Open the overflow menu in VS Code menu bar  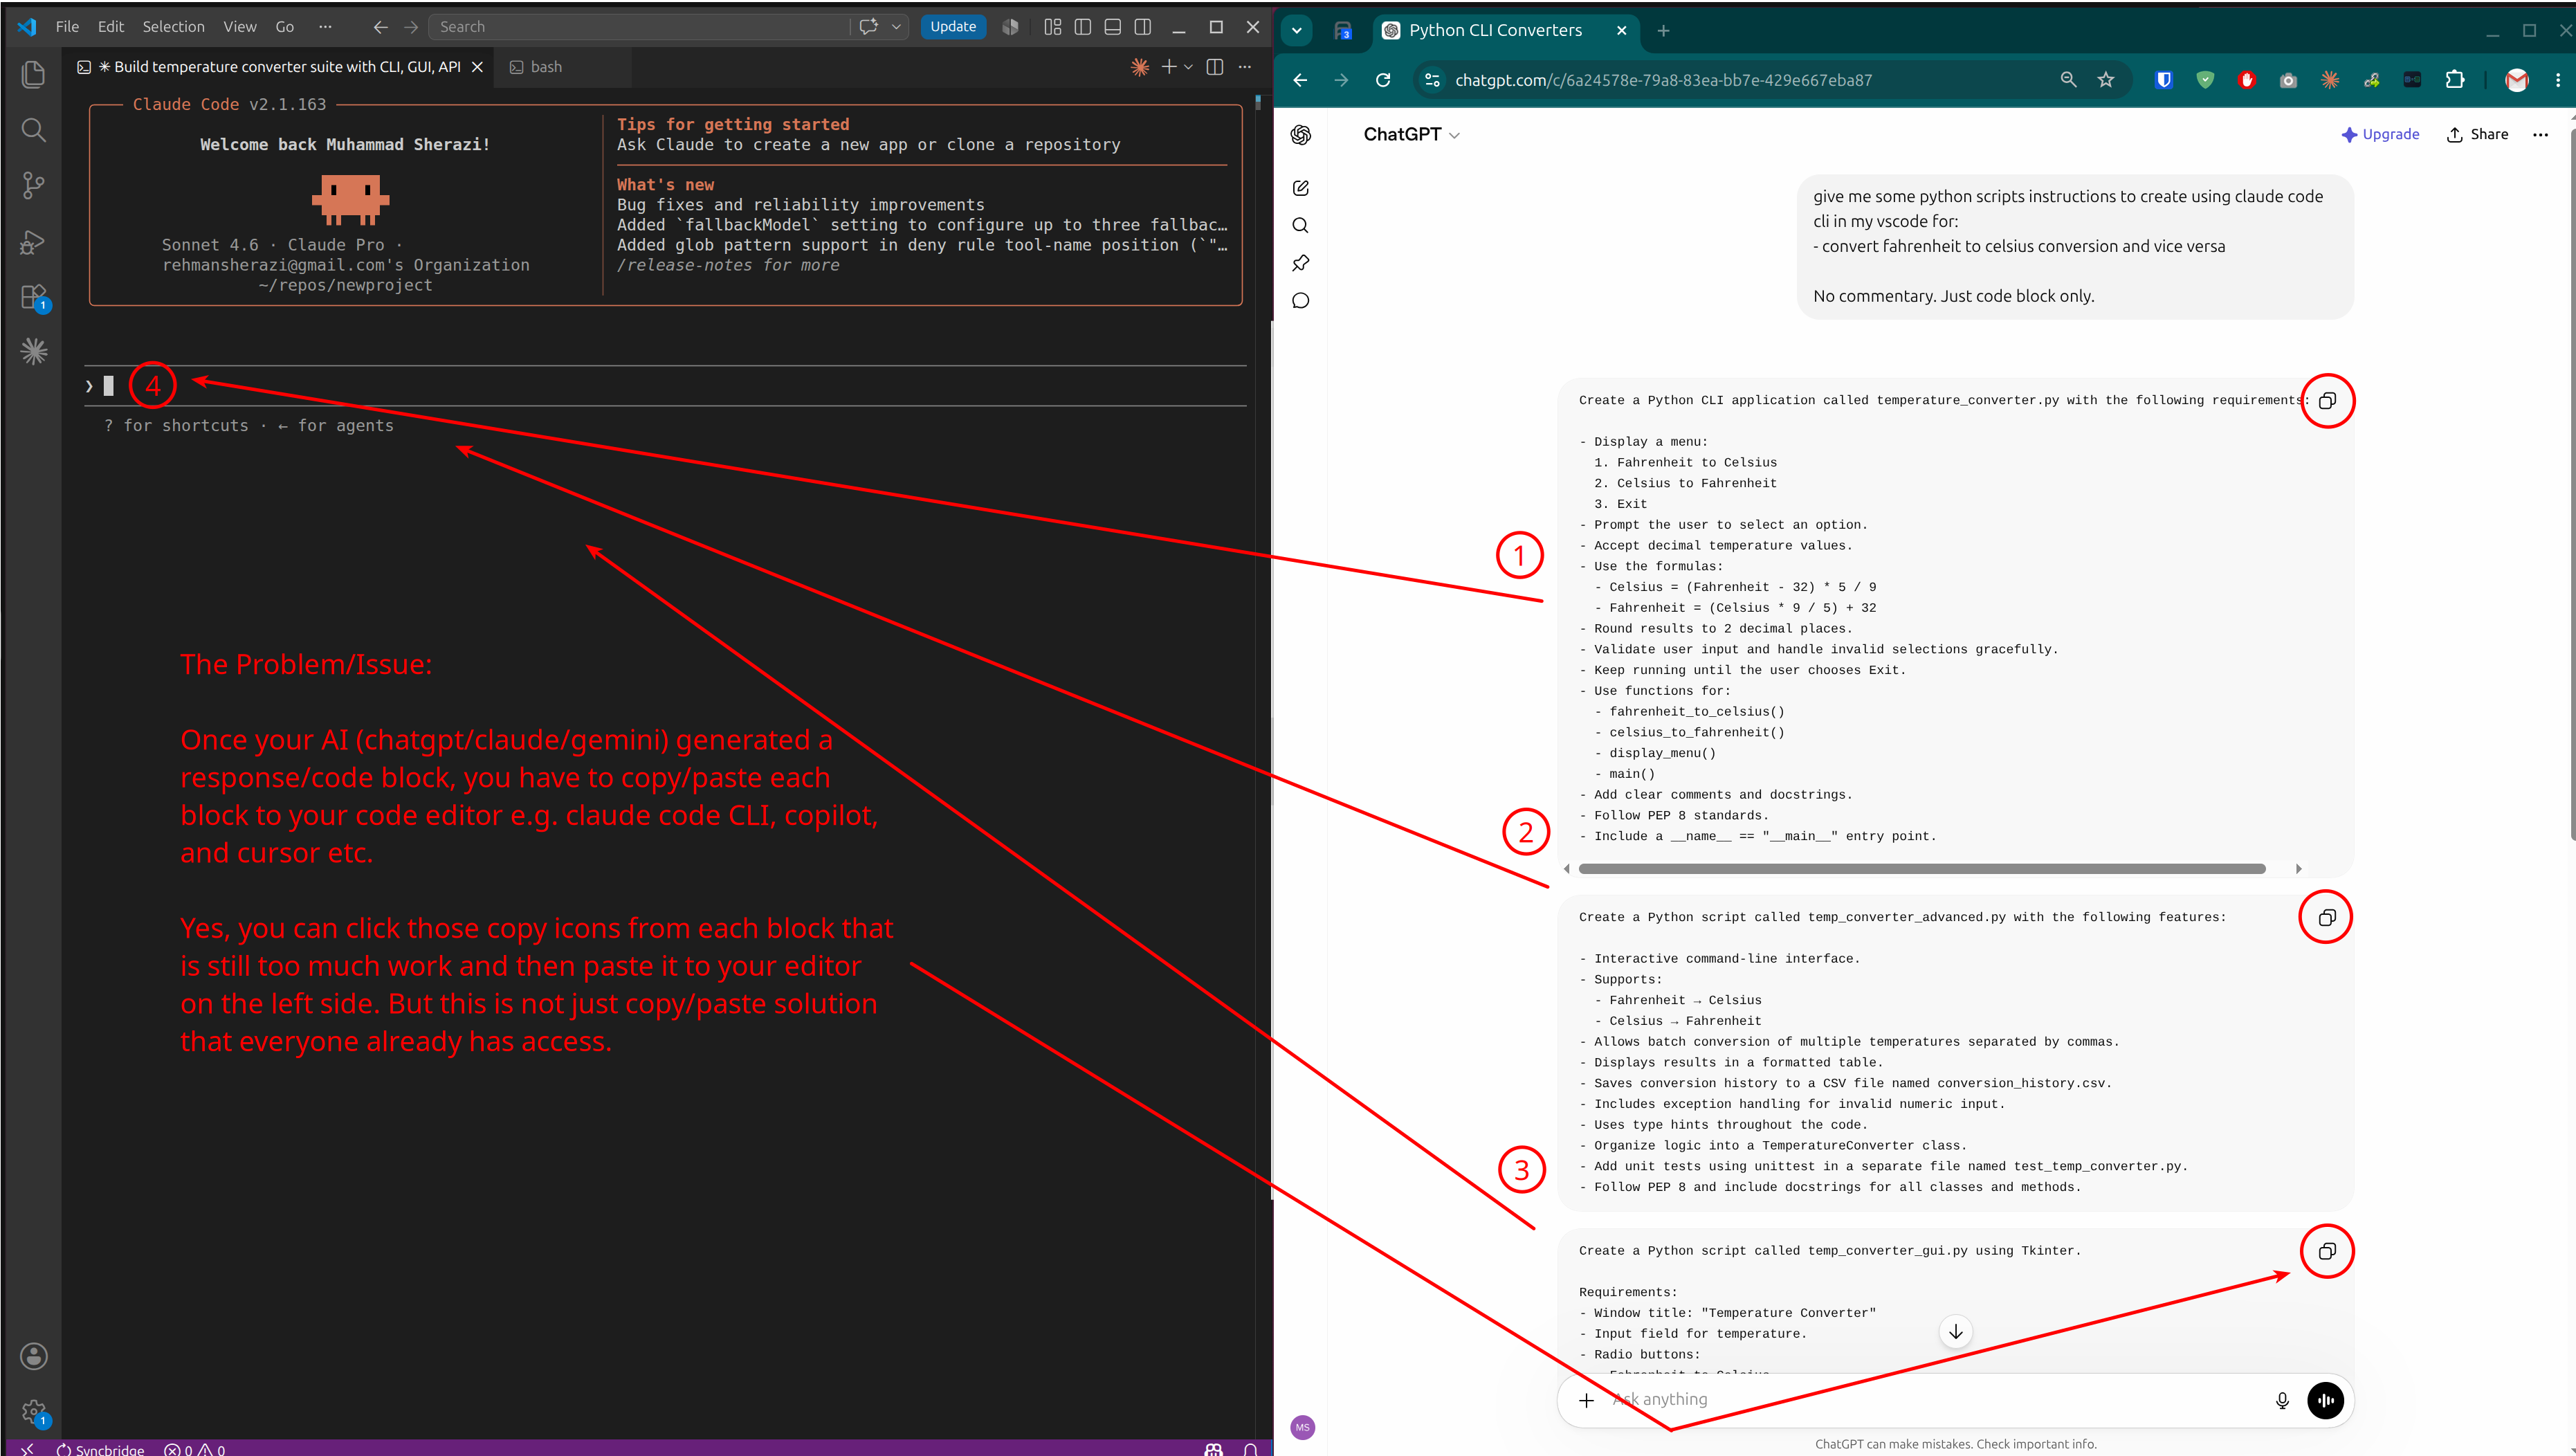(x=325, y=27)
